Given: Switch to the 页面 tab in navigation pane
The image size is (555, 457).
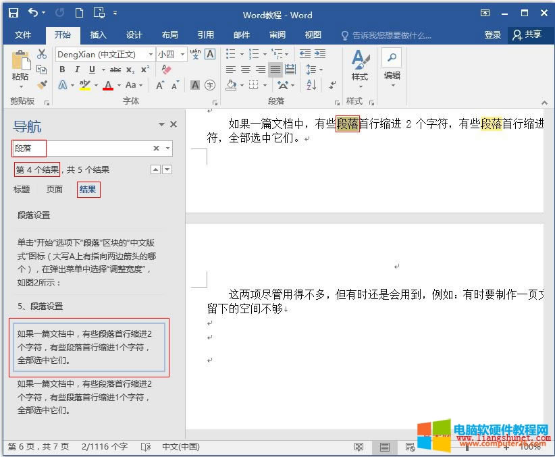Looking at the screenshot, I should 53,190.
